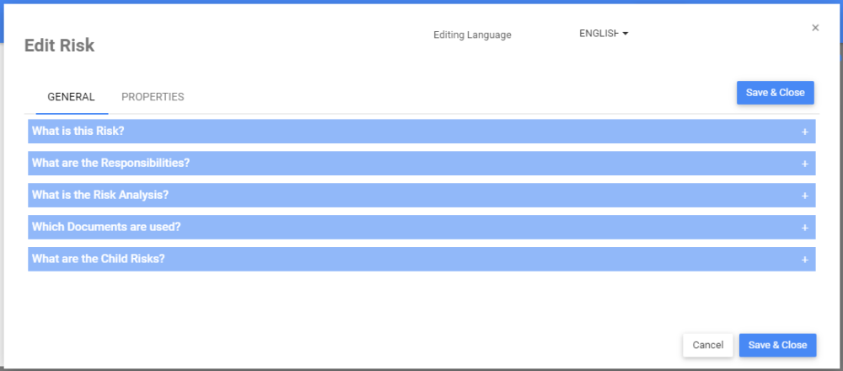Expand the "Which Documents are used?" header
This screenshot has height=371, width=843.
106,227
